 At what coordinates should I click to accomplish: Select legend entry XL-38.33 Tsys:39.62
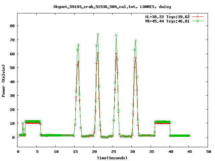tap(167, 17)
